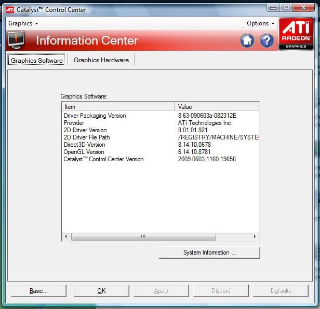Open the Options dropdown menu
Viewport: 320px width, 309px height.
(x=260, y=23)
